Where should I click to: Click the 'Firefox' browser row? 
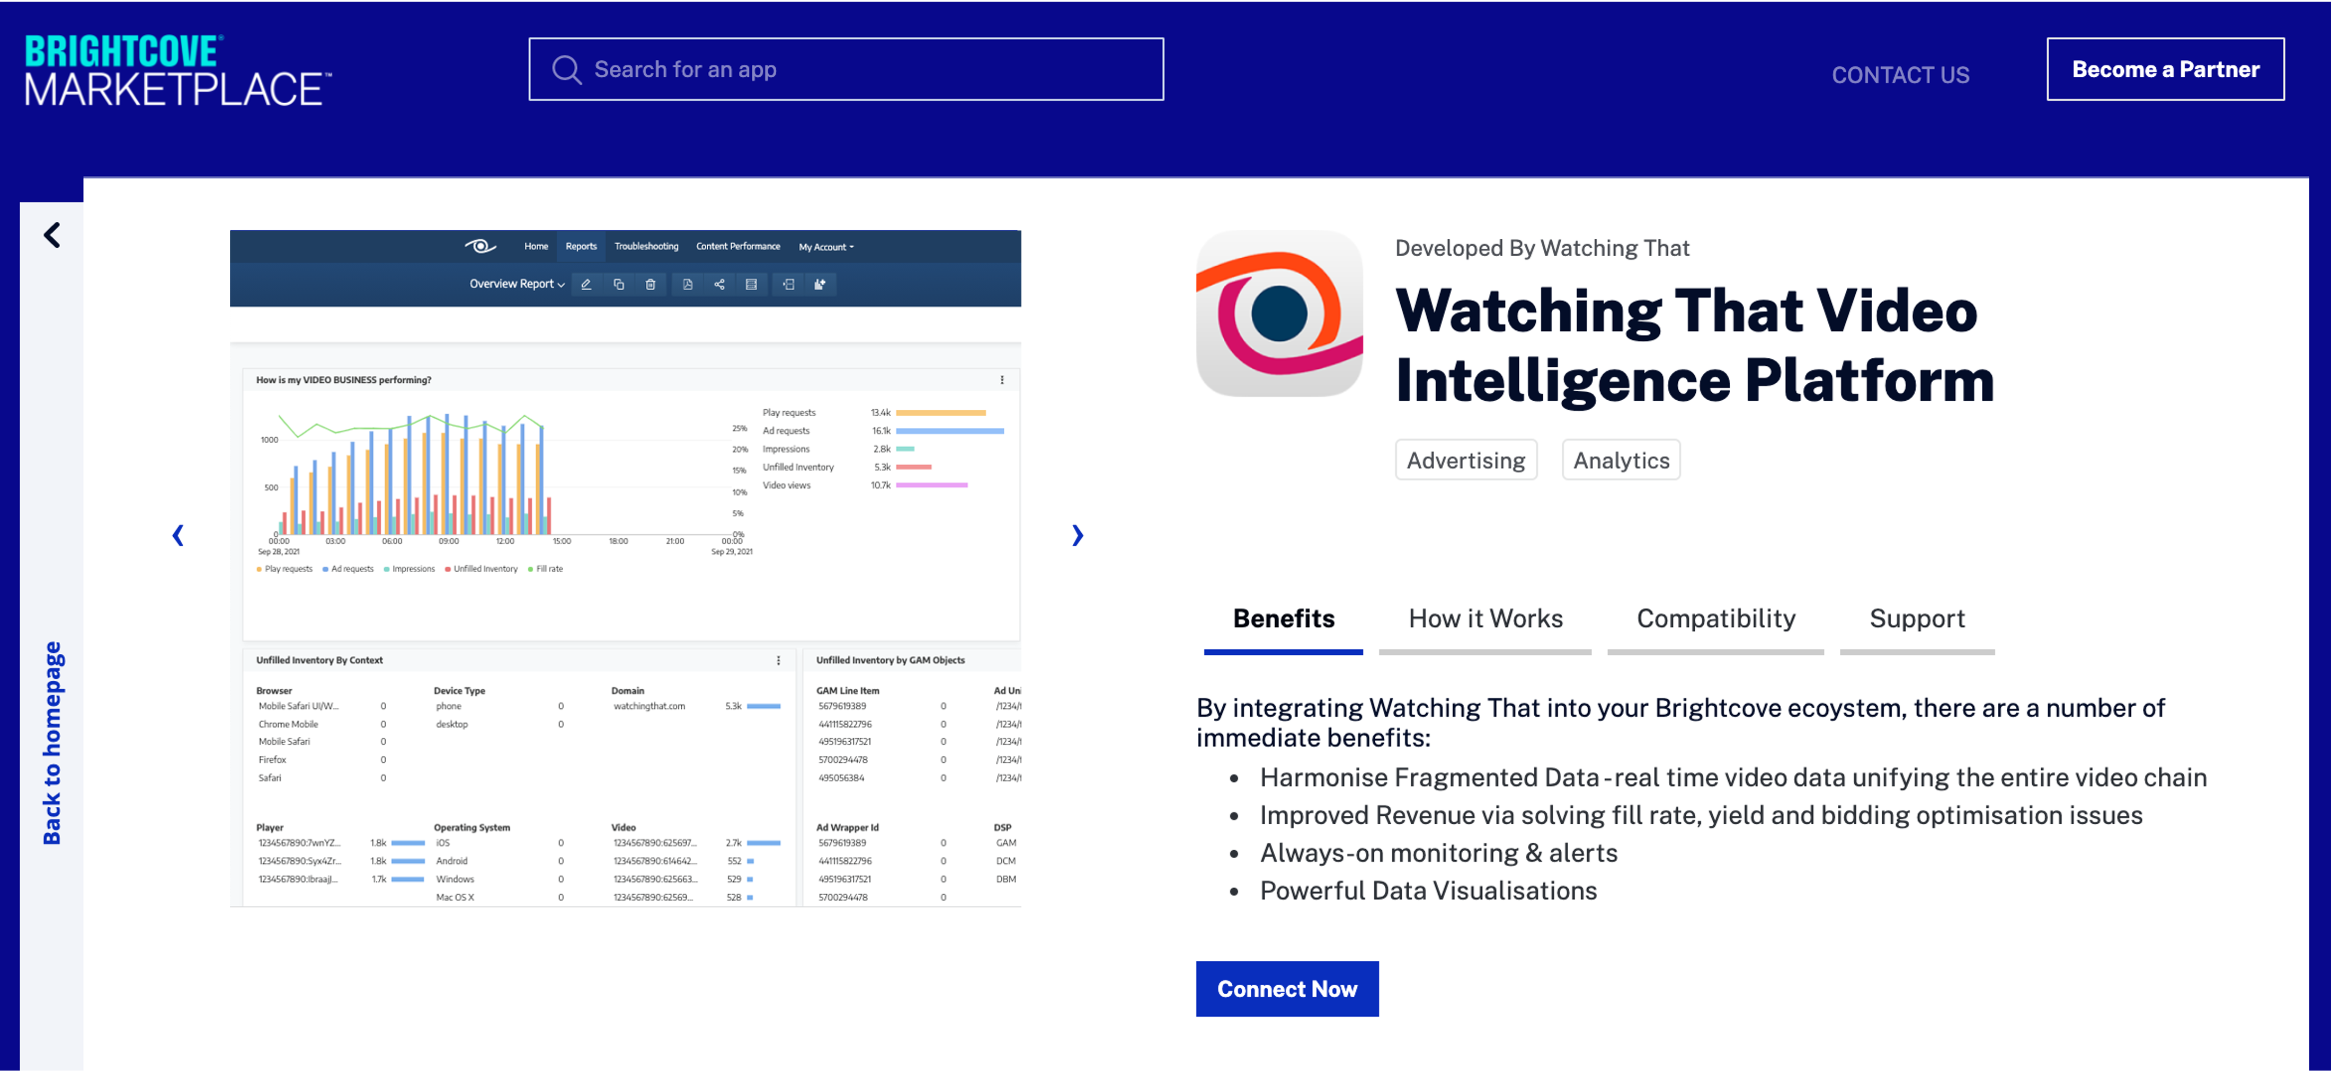coord(321,760)
